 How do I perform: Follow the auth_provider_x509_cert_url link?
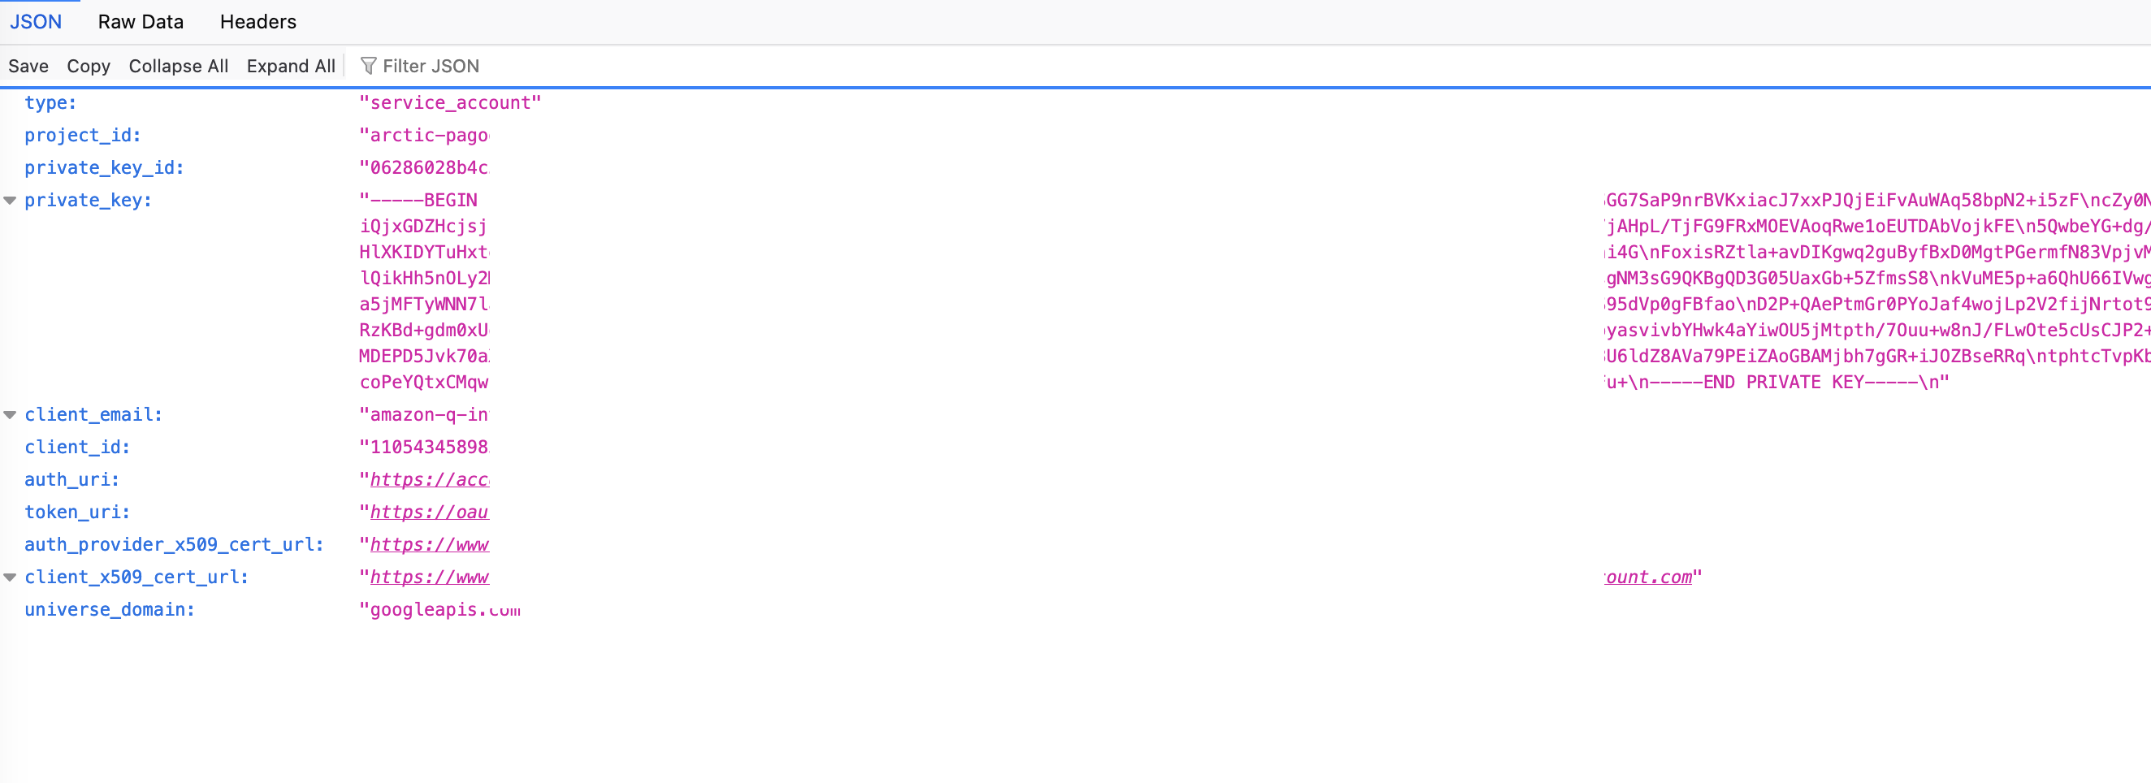[x=429, y=545]
